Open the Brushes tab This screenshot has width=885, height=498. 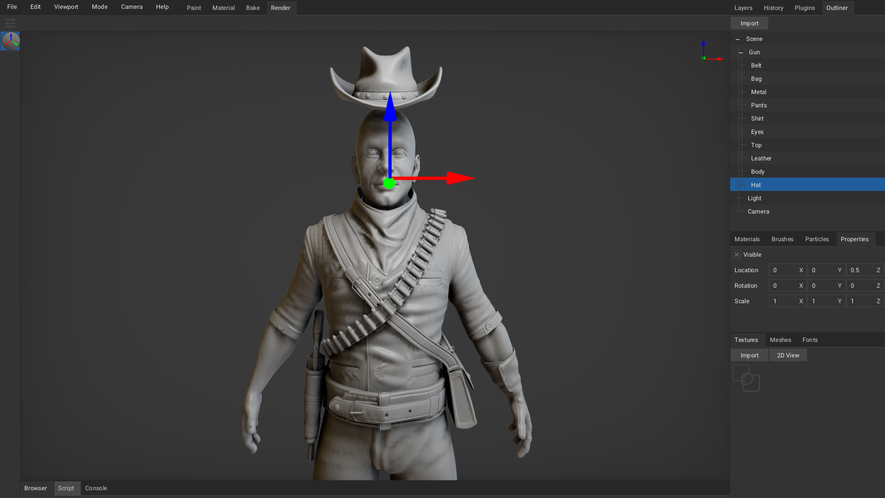click(782, 239)
